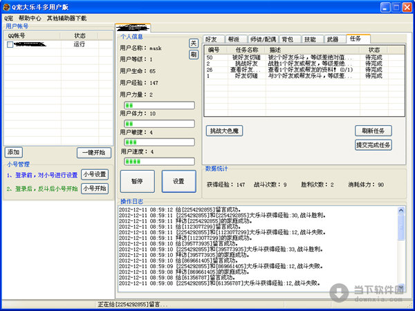This screenshot has width=415, height=311.
Task: Click the app icon in title bar
Action: (x=6, y=7)
